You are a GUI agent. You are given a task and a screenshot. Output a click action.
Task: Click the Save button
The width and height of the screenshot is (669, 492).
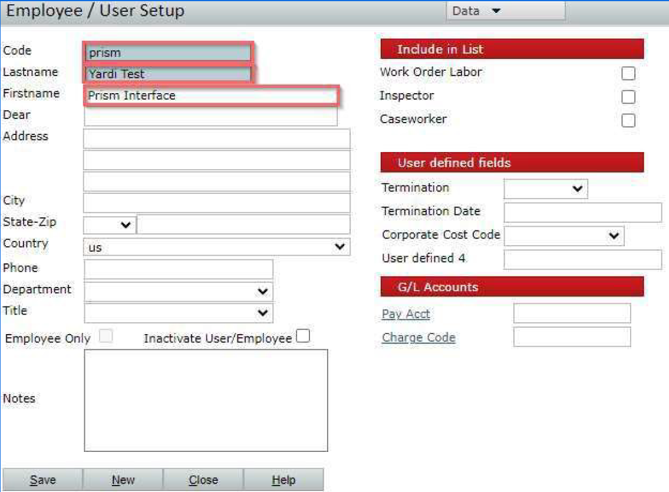(x=42, y=480)
